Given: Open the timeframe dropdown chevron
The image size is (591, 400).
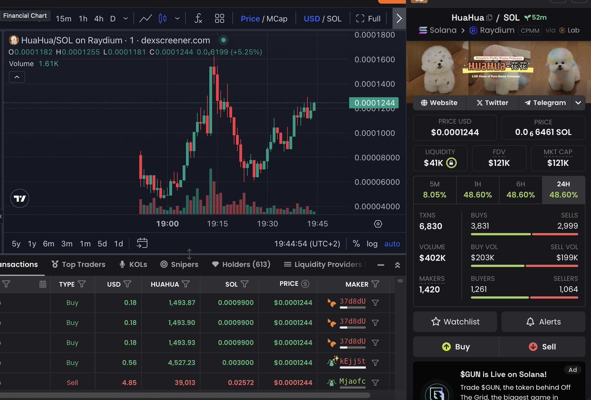Looking at the screenshot, I should (x=126, y=19).
